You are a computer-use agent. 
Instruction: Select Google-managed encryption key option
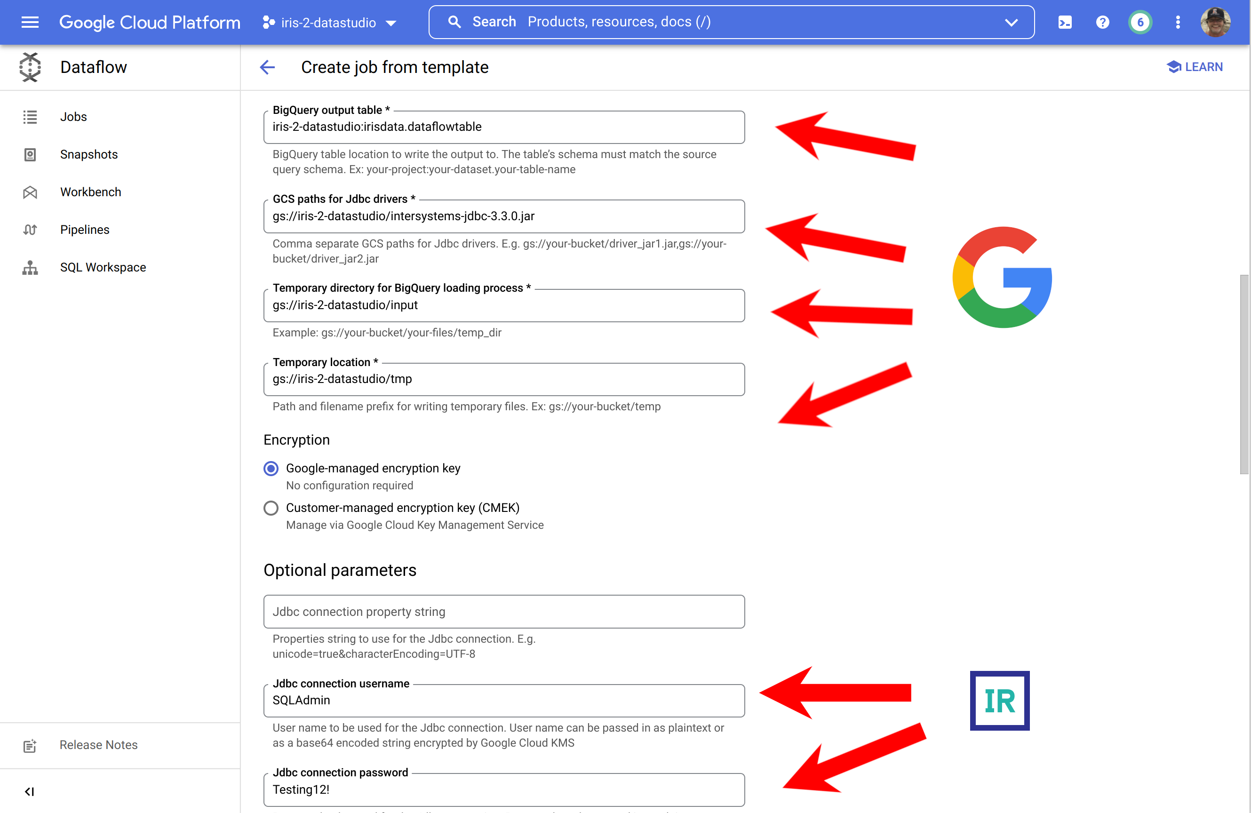point(271,468)
